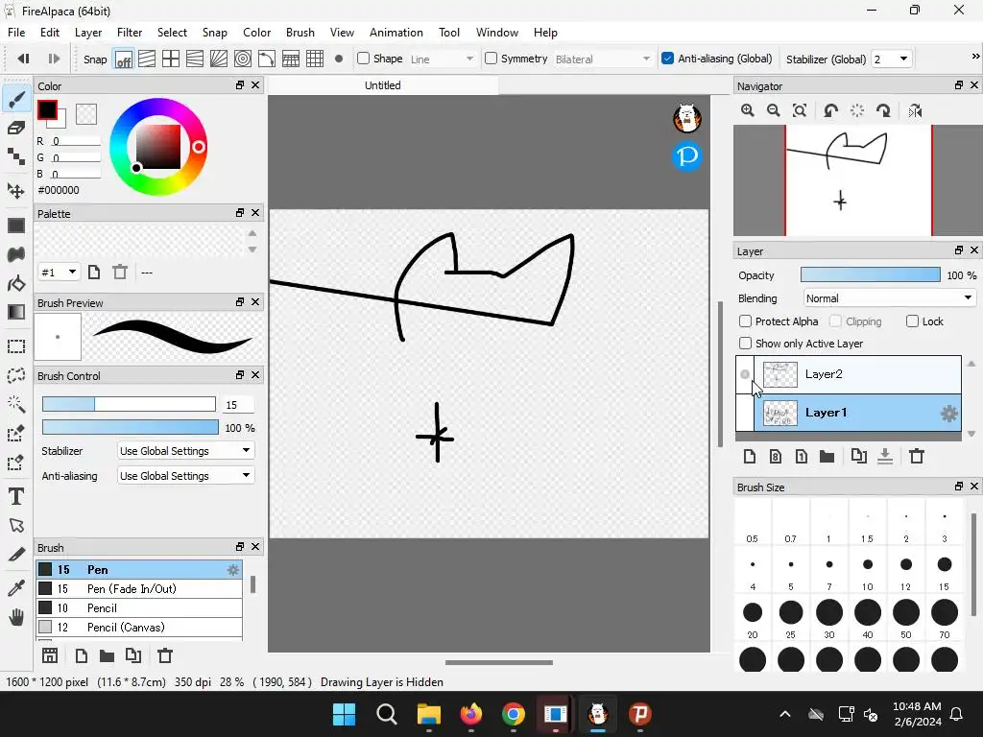Screen dimensions: 983x737
Task: Open the Symmetry Bilateral dropdown
Action: point(603,59)
